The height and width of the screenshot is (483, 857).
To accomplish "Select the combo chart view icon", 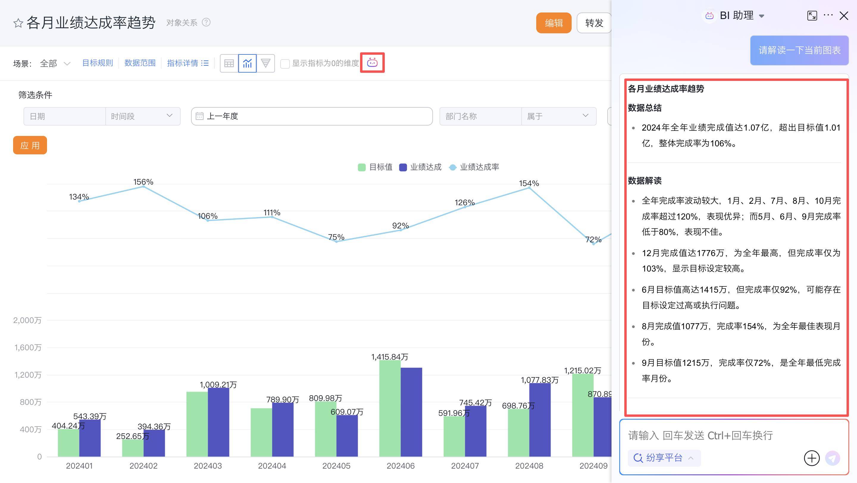I will click(247, 63).
